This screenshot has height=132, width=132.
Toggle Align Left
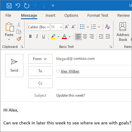(78, 37)
